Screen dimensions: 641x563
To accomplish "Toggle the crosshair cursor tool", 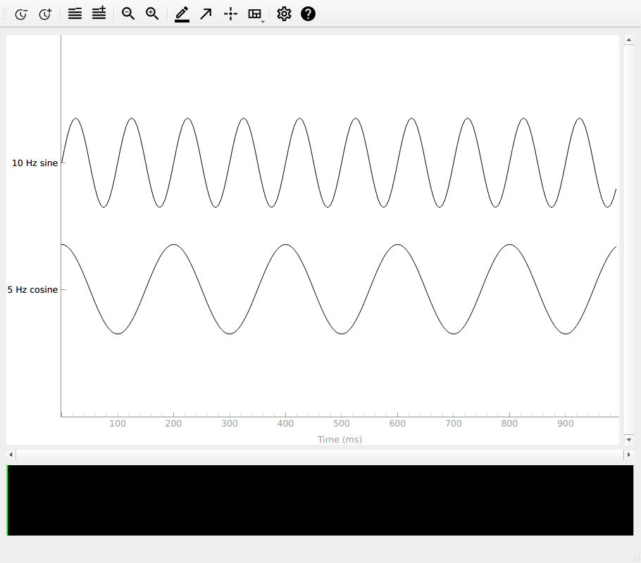I will pyautogui.click(x=230, y=13).
